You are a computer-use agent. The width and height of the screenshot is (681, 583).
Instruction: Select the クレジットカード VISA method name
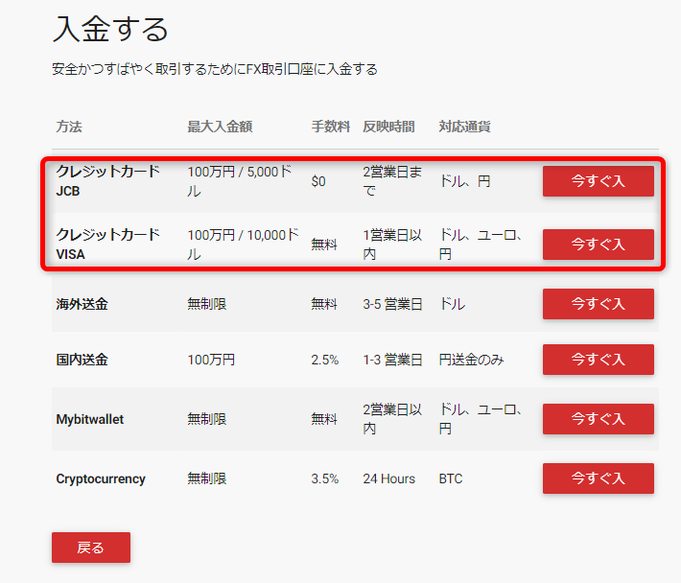click(107, 245)
